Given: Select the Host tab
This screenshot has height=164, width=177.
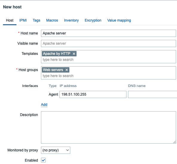Looking at the screenshot, I should tap(10, 20).
